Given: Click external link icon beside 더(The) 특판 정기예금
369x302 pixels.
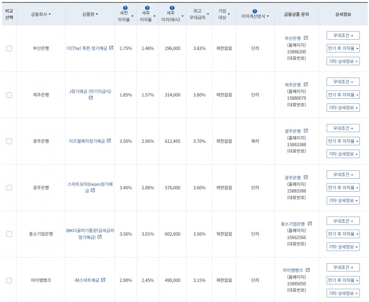Looking at the screenshot, I should pos(111,48).
